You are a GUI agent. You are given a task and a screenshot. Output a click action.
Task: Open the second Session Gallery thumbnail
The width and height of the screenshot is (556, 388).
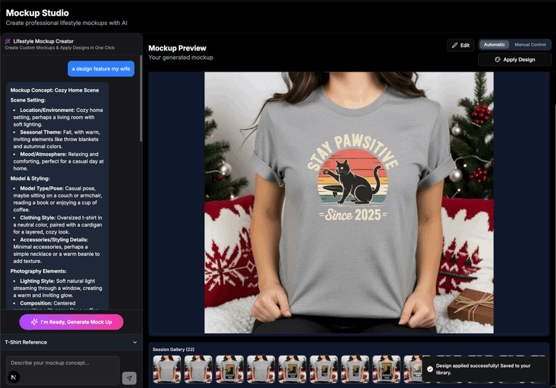pos(198,369)
